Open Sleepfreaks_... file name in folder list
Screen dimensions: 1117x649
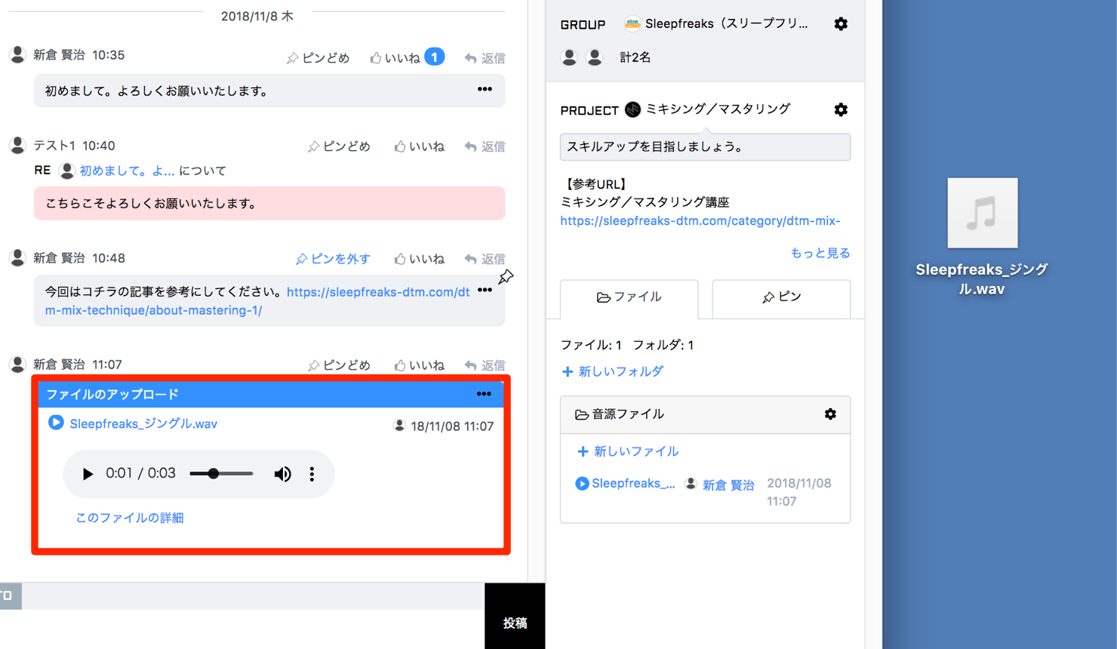coord(633,484)
